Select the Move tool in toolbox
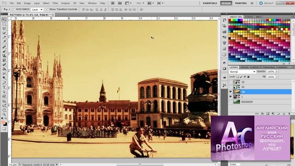Viewport: 295px width, 166px height. pyautogui.click(x=4, y=20)
